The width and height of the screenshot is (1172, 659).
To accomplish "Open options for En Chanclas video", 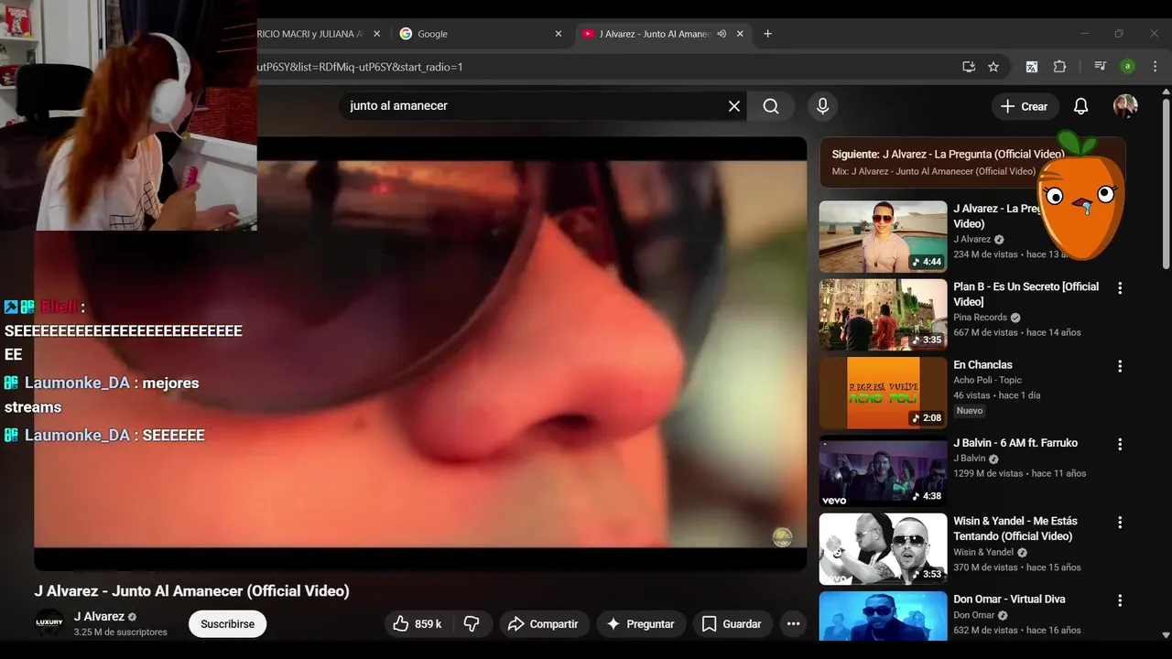I will point(1119,366).
